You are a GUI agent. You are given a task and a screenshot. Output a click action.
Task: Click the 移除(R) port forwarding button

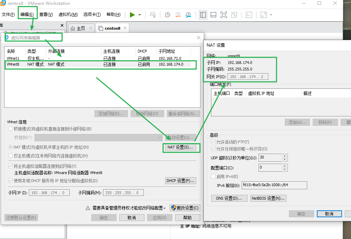tap(325, 122)
